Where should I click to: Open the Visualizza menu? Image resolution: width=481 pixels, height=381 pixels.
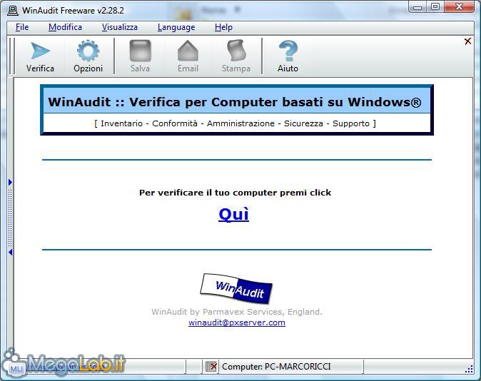[120, 27]
